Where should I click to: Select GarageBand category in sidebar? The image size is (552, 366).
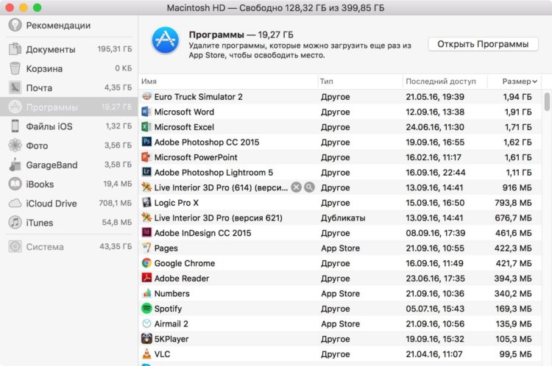click(70, 165)
